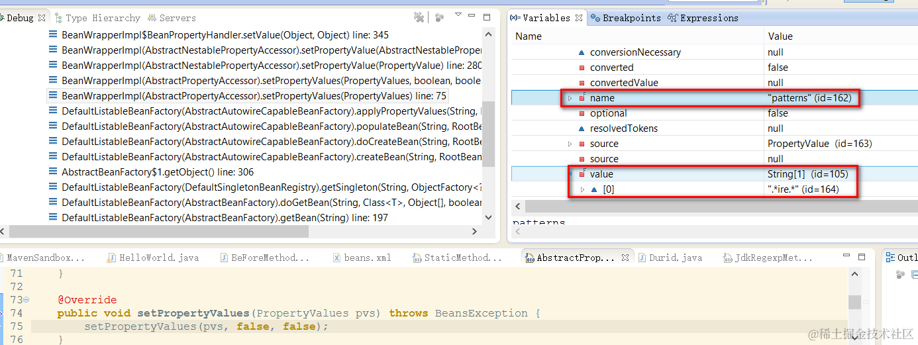Switch to the Type Hierarchy tab
The image size is (918, 345).
[x=99, y=18]
